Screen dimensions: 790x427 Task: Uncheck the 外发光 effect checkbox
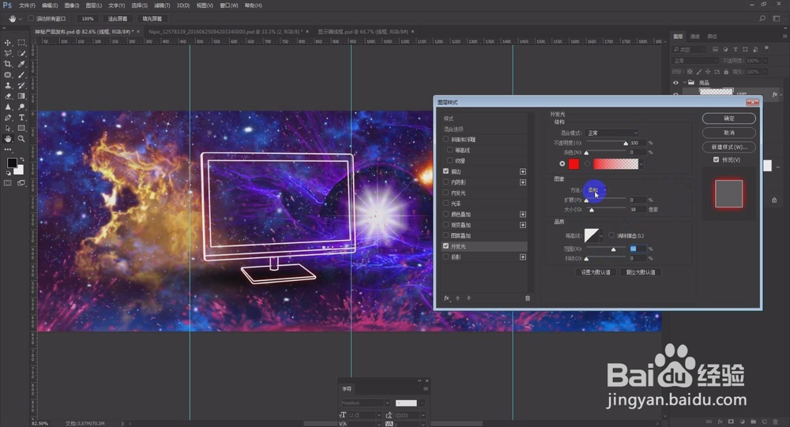(x=446, y=246)
